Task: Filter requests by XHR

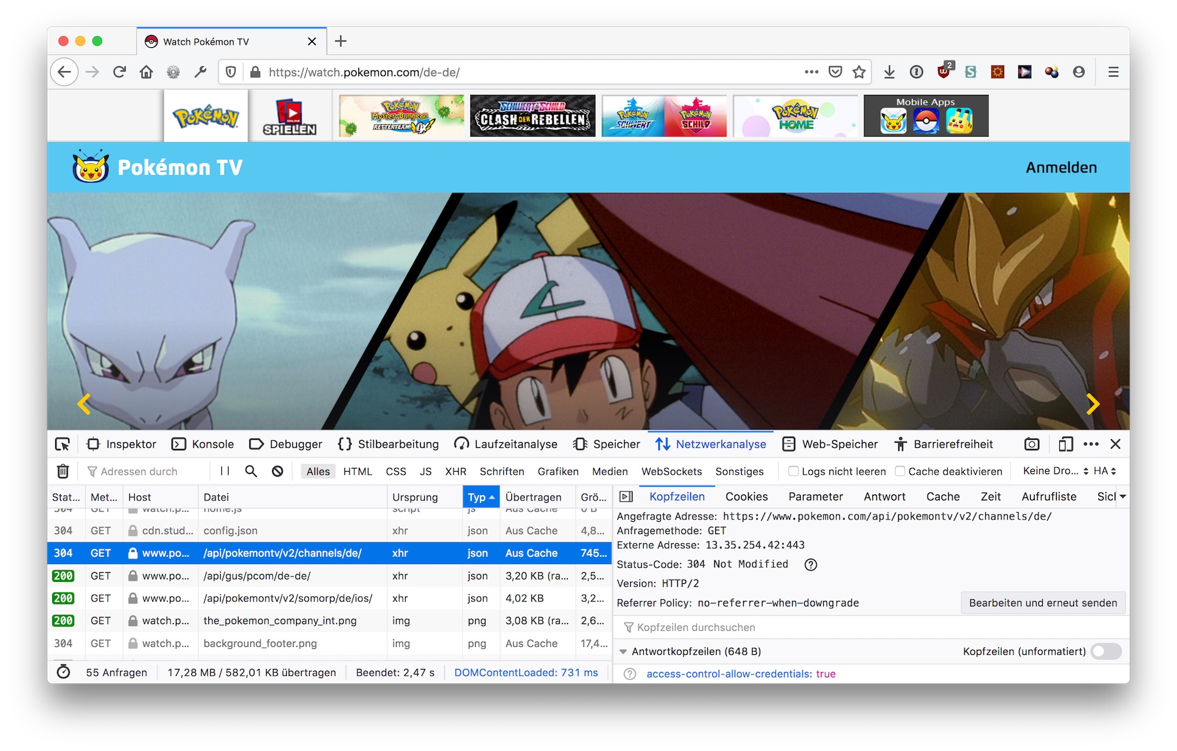Action: tap(455, 471)
